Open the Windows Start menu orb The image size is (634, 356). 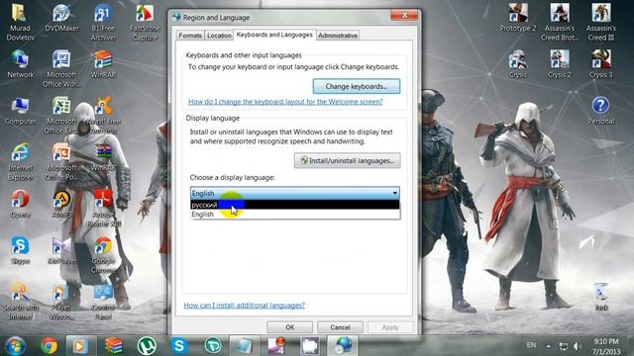click(15, 346)
